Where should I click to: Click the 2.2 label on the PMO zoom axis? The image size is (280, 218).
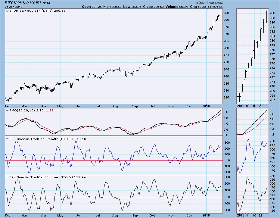[272, 109]
